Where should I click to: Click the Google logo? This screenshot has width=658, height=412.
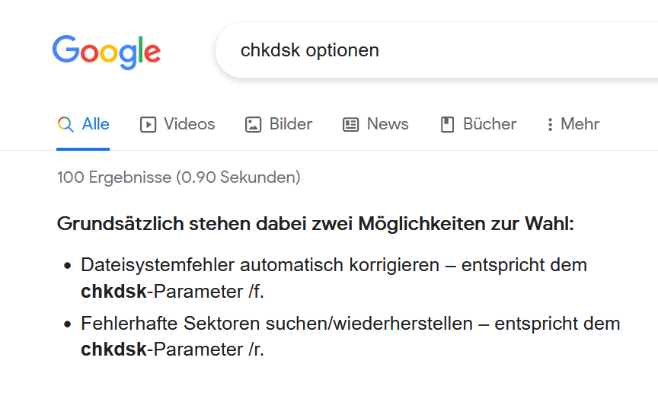pos(107,52)
